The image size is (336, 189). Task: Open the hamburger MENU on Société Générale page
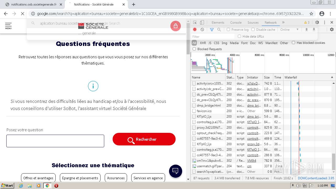coord(8,26)
